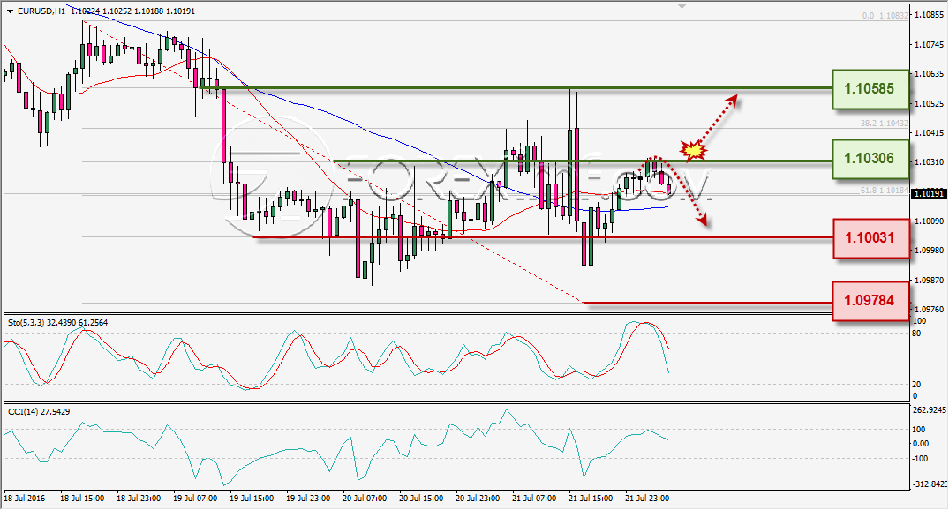Image resolution: width=949 pixels, height=510 pixels.
Task: Click price scale value 1.09870
Action: tap(929, 280)
